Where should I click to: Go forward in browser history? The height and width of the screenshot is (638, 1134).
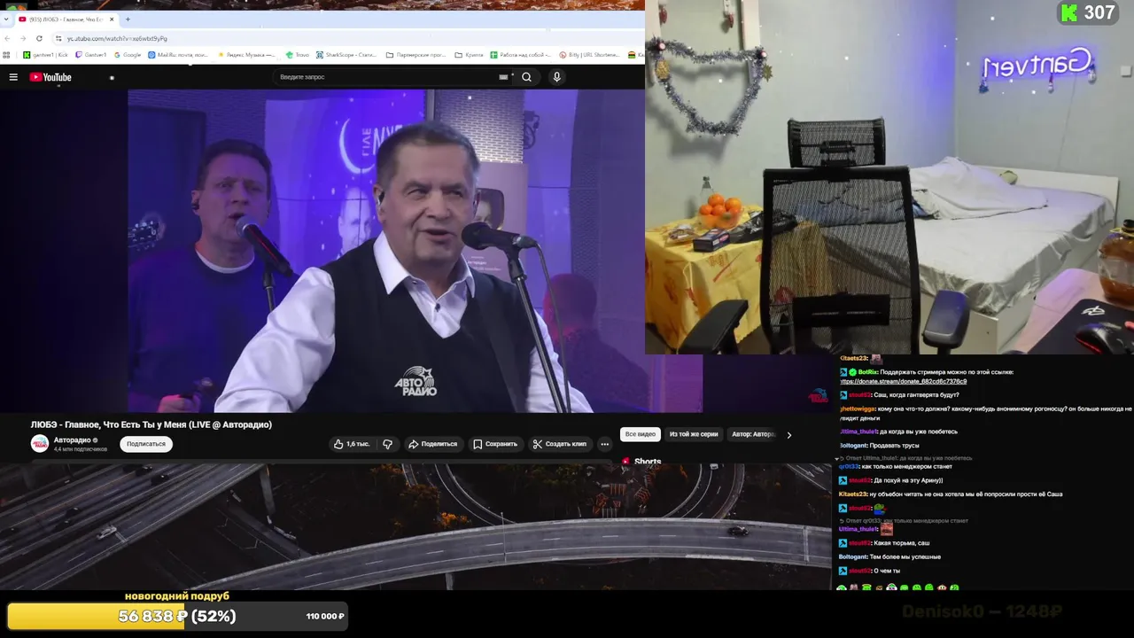pos(23,38)
